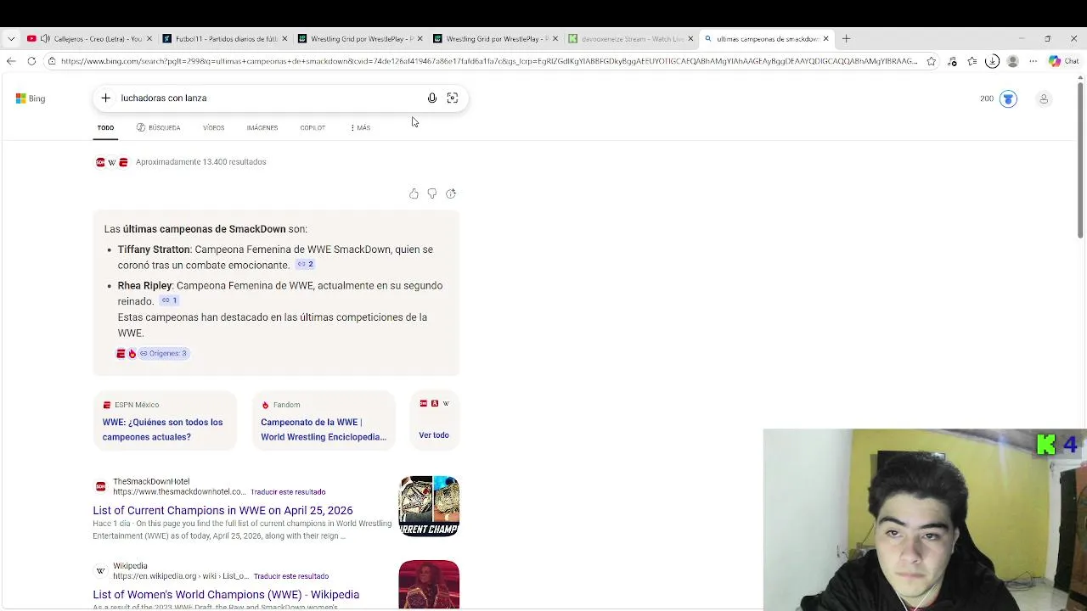Viewport: 1087px width, 611px height.
Task: Open the first Wrestling Grid por WrestlePlay tab
Action: click(361, 38)
